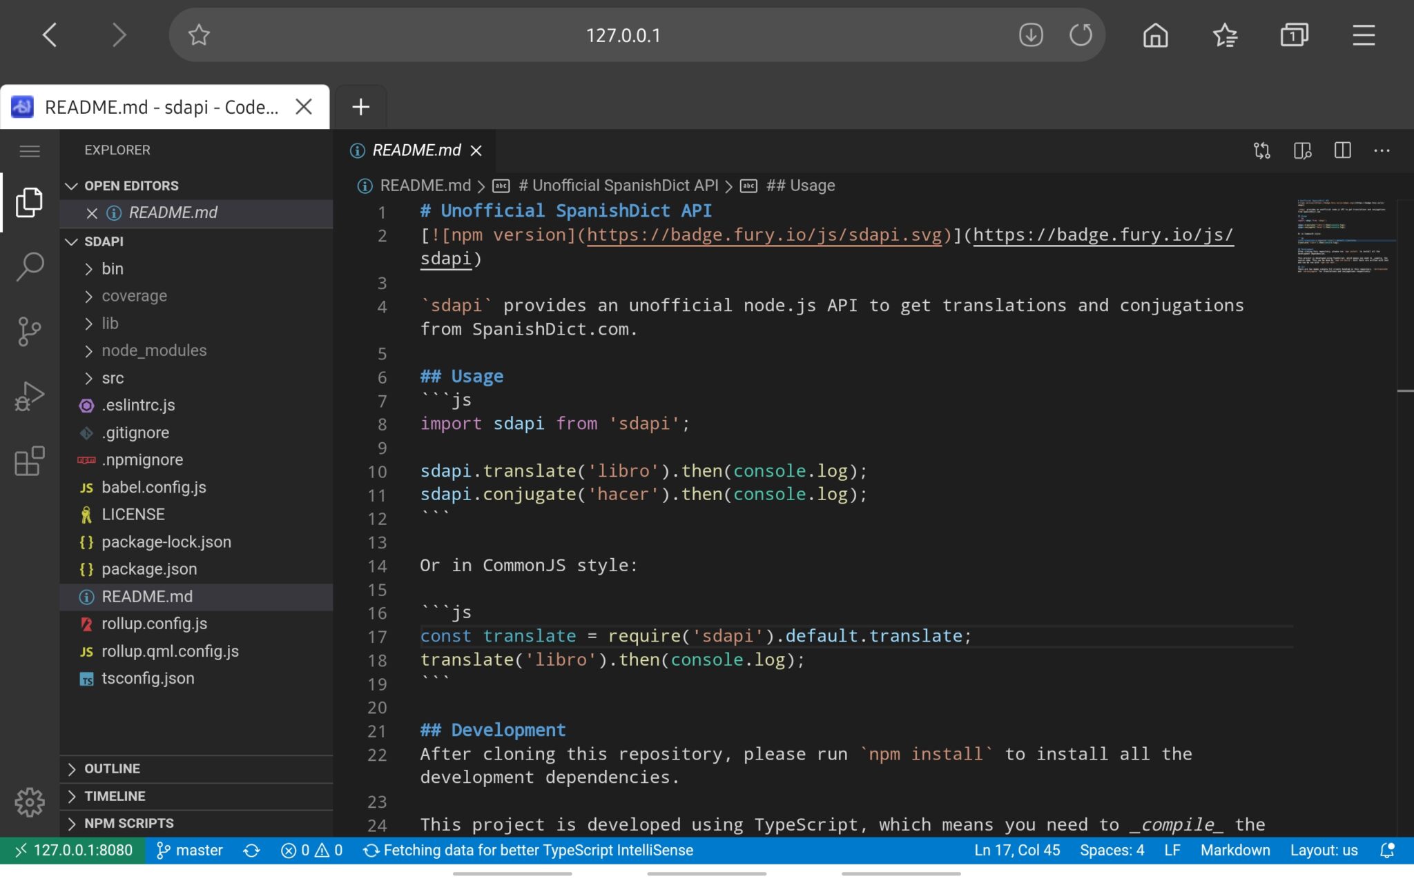Image resolution: width=1414 pixels, height=883 pixels.
Task: Open the Search view in activity bar
Action: coord(30,266)
